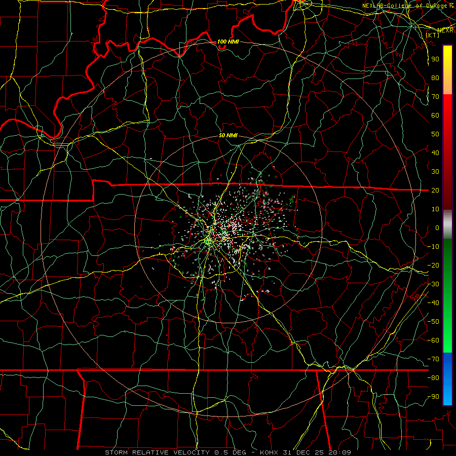456x456 pixels.
Task: Click the Storm Relative Velocity caption at bottom
Action: (x=227, y=452)
